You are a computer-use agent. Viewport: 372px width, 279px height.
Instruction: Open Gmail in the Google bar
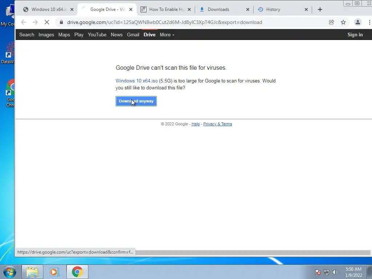tap(133, 35)
